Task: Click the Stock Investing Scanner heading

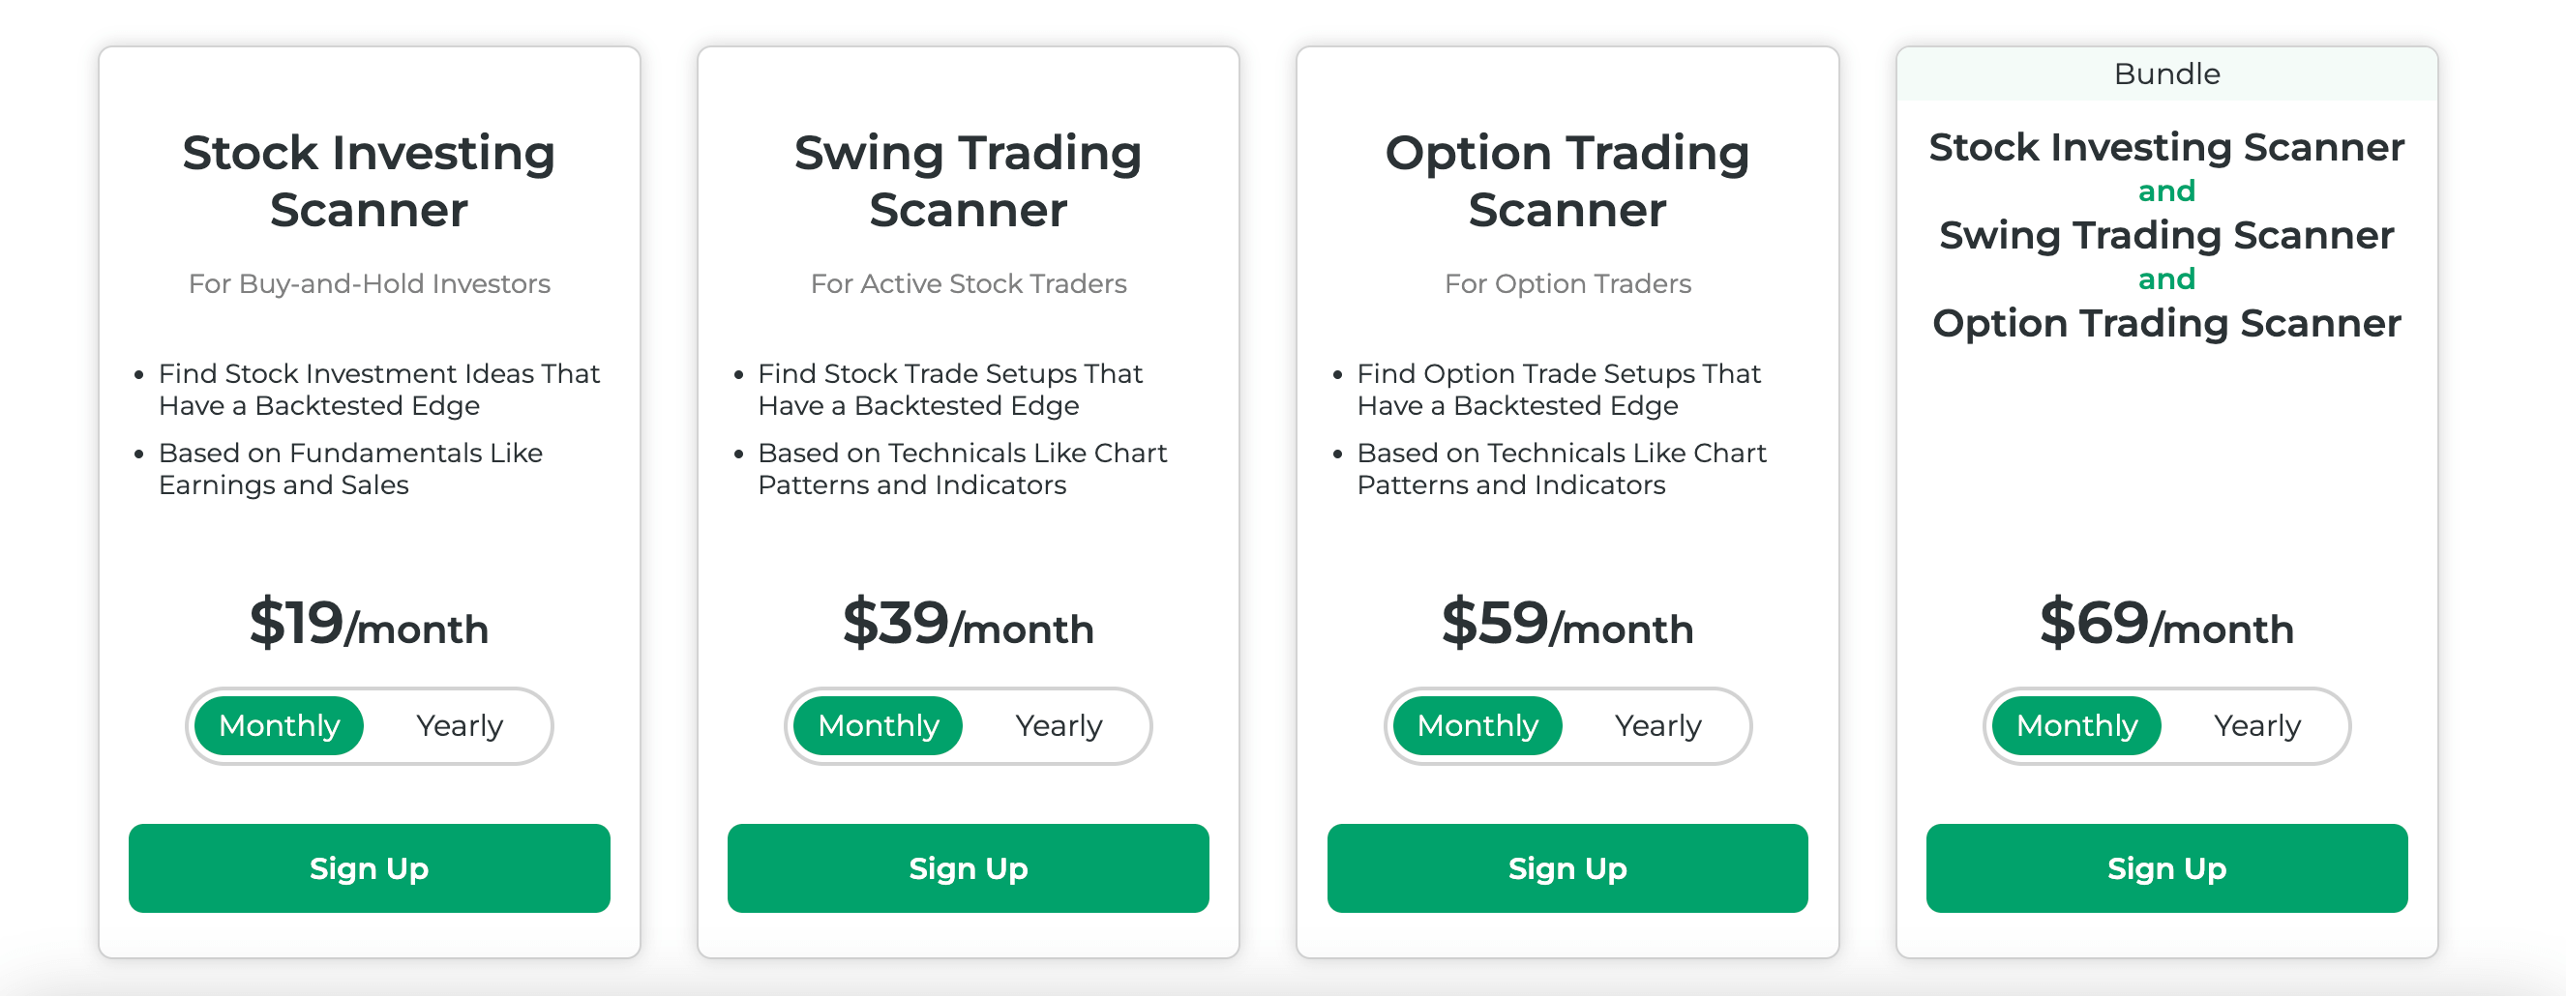Action: pos(369,181)
